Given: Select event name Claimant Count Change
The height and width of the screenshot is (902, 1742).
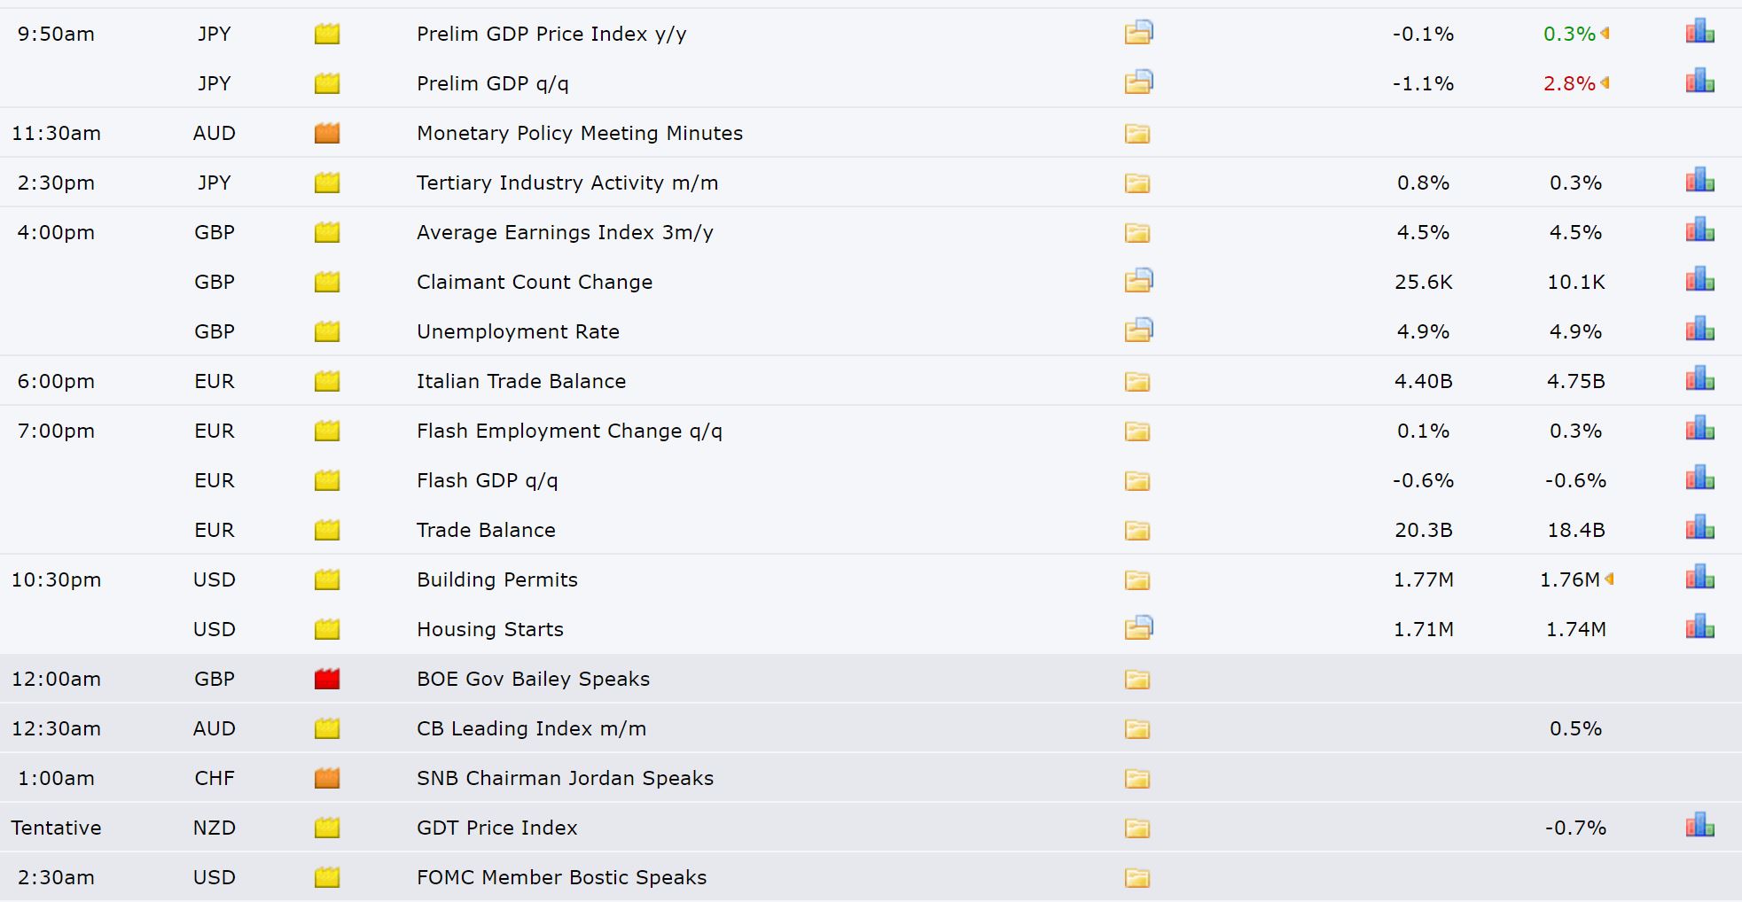Looking at the screenshot, I should click(x=535, y=283).
